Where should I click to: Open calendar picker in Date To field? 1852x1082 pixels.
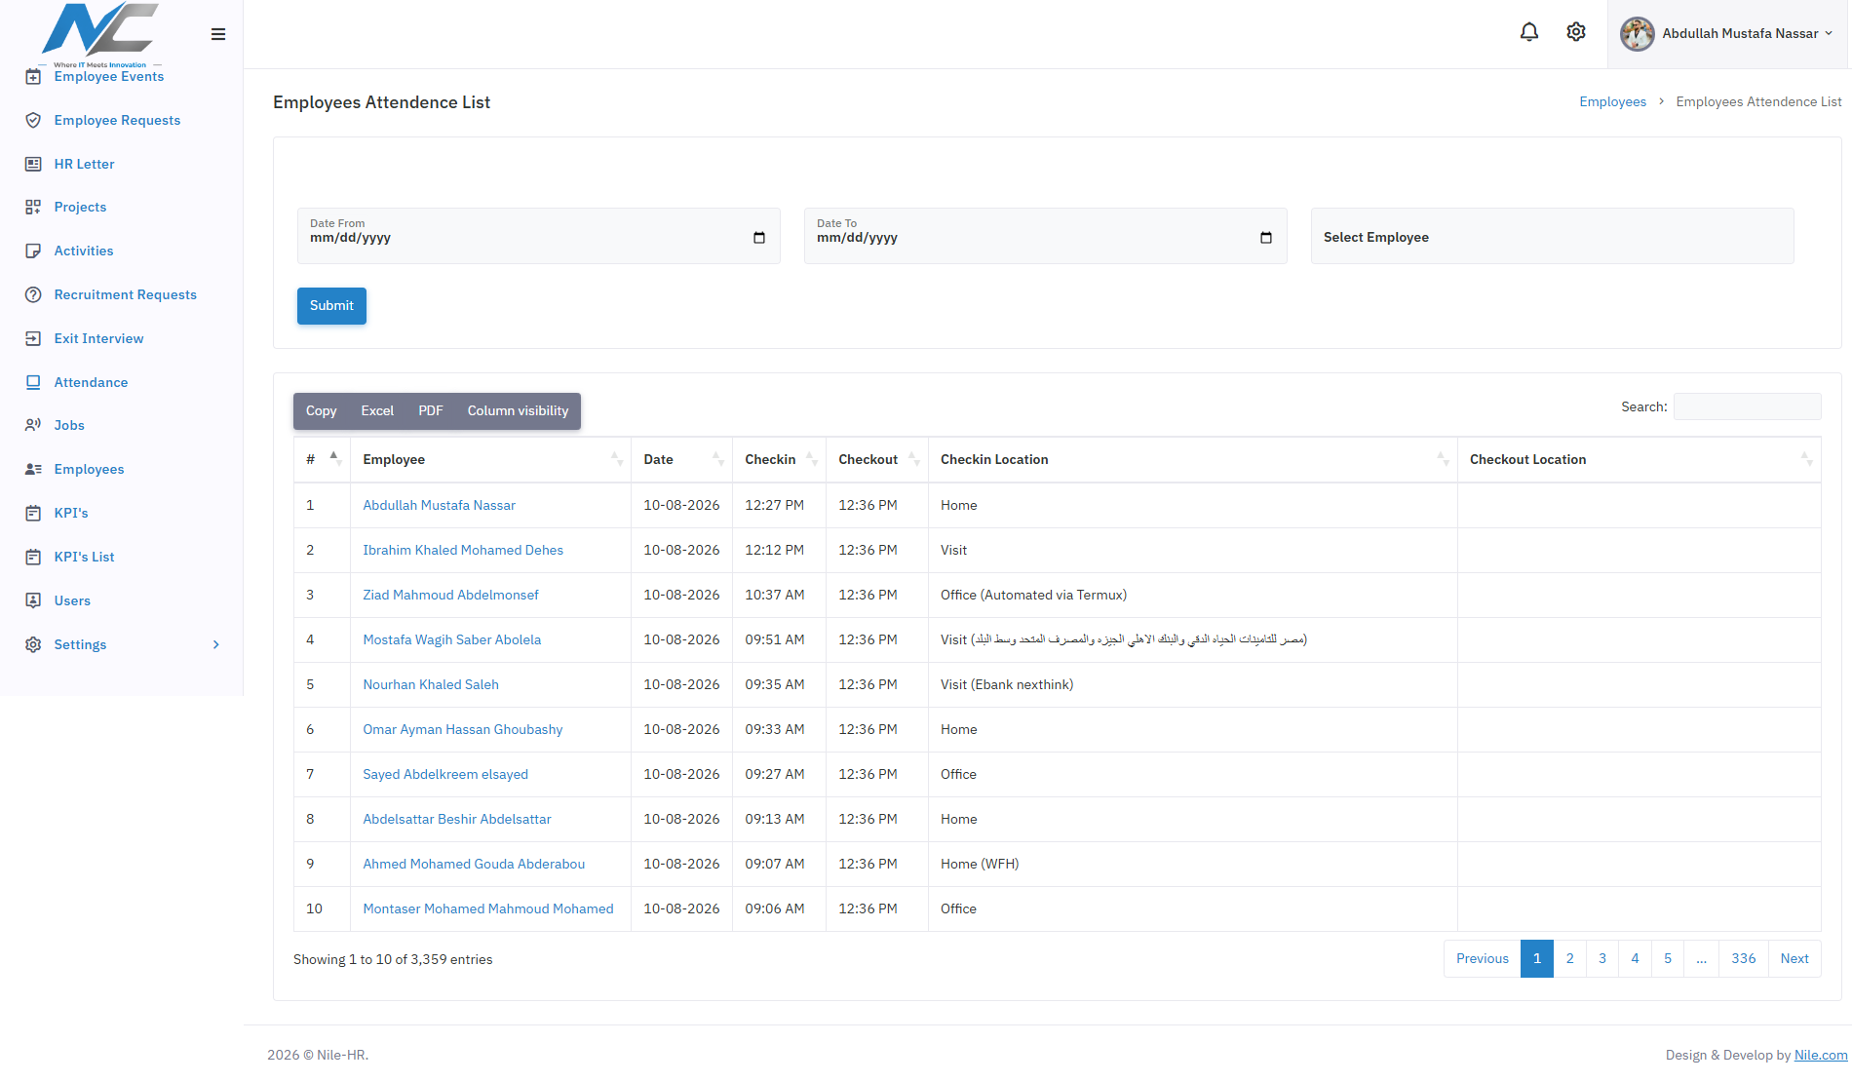pyautogui.click(x=1266, y=238)
